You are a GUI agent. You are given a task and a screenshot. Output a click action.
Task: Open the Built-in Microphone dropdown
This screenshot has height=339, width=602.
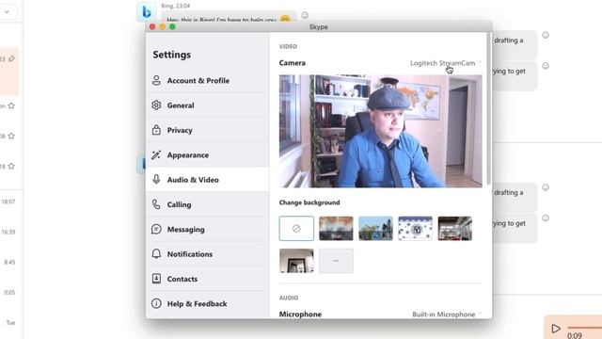tap(447, 315)
